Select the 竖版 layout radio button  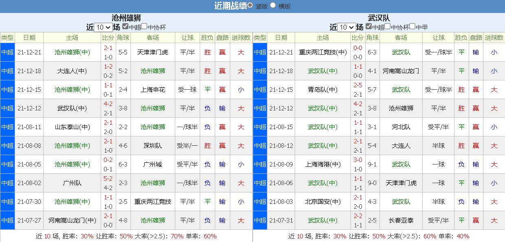pos(250,5)
